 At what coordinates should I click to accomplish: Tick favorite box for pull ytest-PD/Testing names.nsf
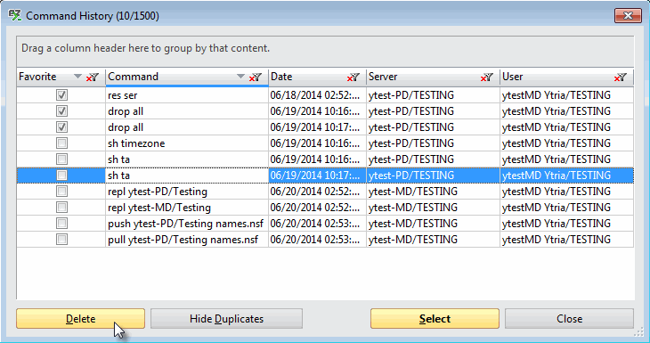(x=61, y=240)
